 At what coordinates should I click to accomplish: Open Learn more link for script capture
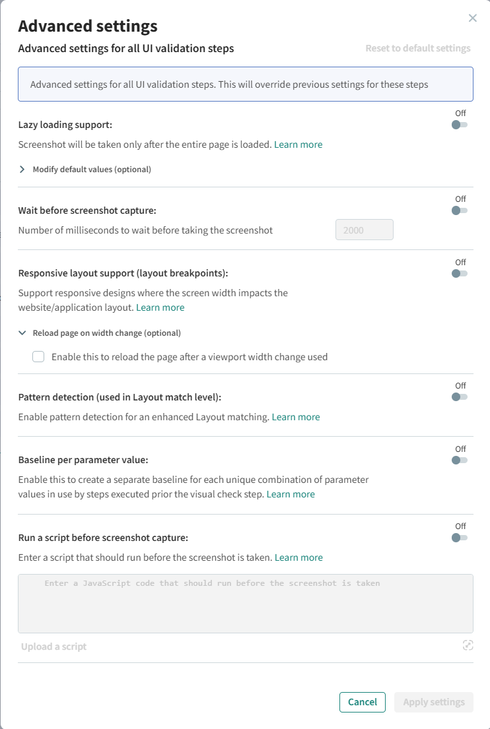(x=298, y=557)
